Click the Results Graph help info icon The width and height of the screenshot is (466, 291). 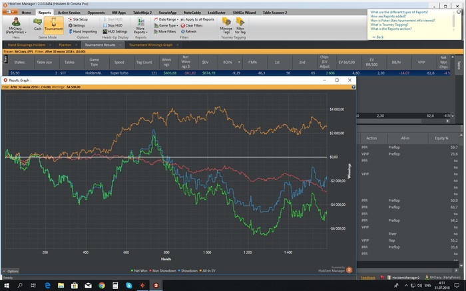click(x=353, y=87)
